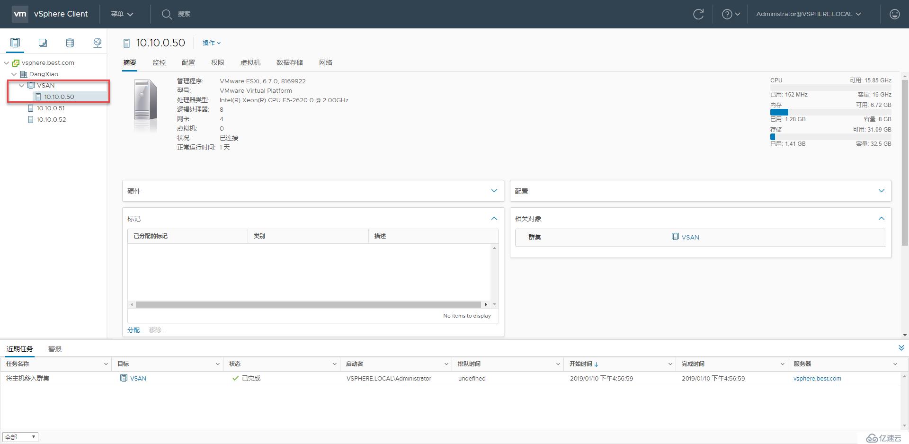909x444 pixels.
Task: Click the vm logo in header
Action: (x=20, y=14)
